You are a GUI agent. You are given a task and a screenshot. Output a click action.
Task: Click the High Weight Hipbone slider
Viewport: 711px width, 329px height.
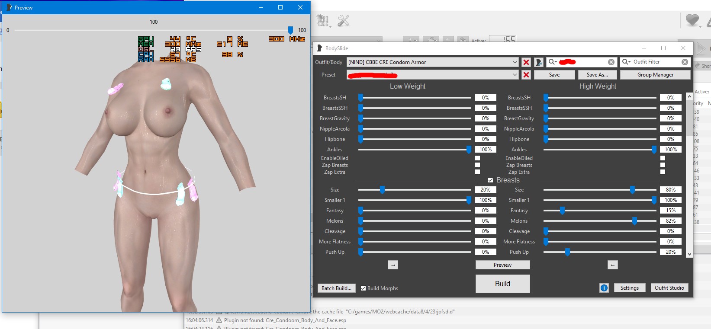600,139
